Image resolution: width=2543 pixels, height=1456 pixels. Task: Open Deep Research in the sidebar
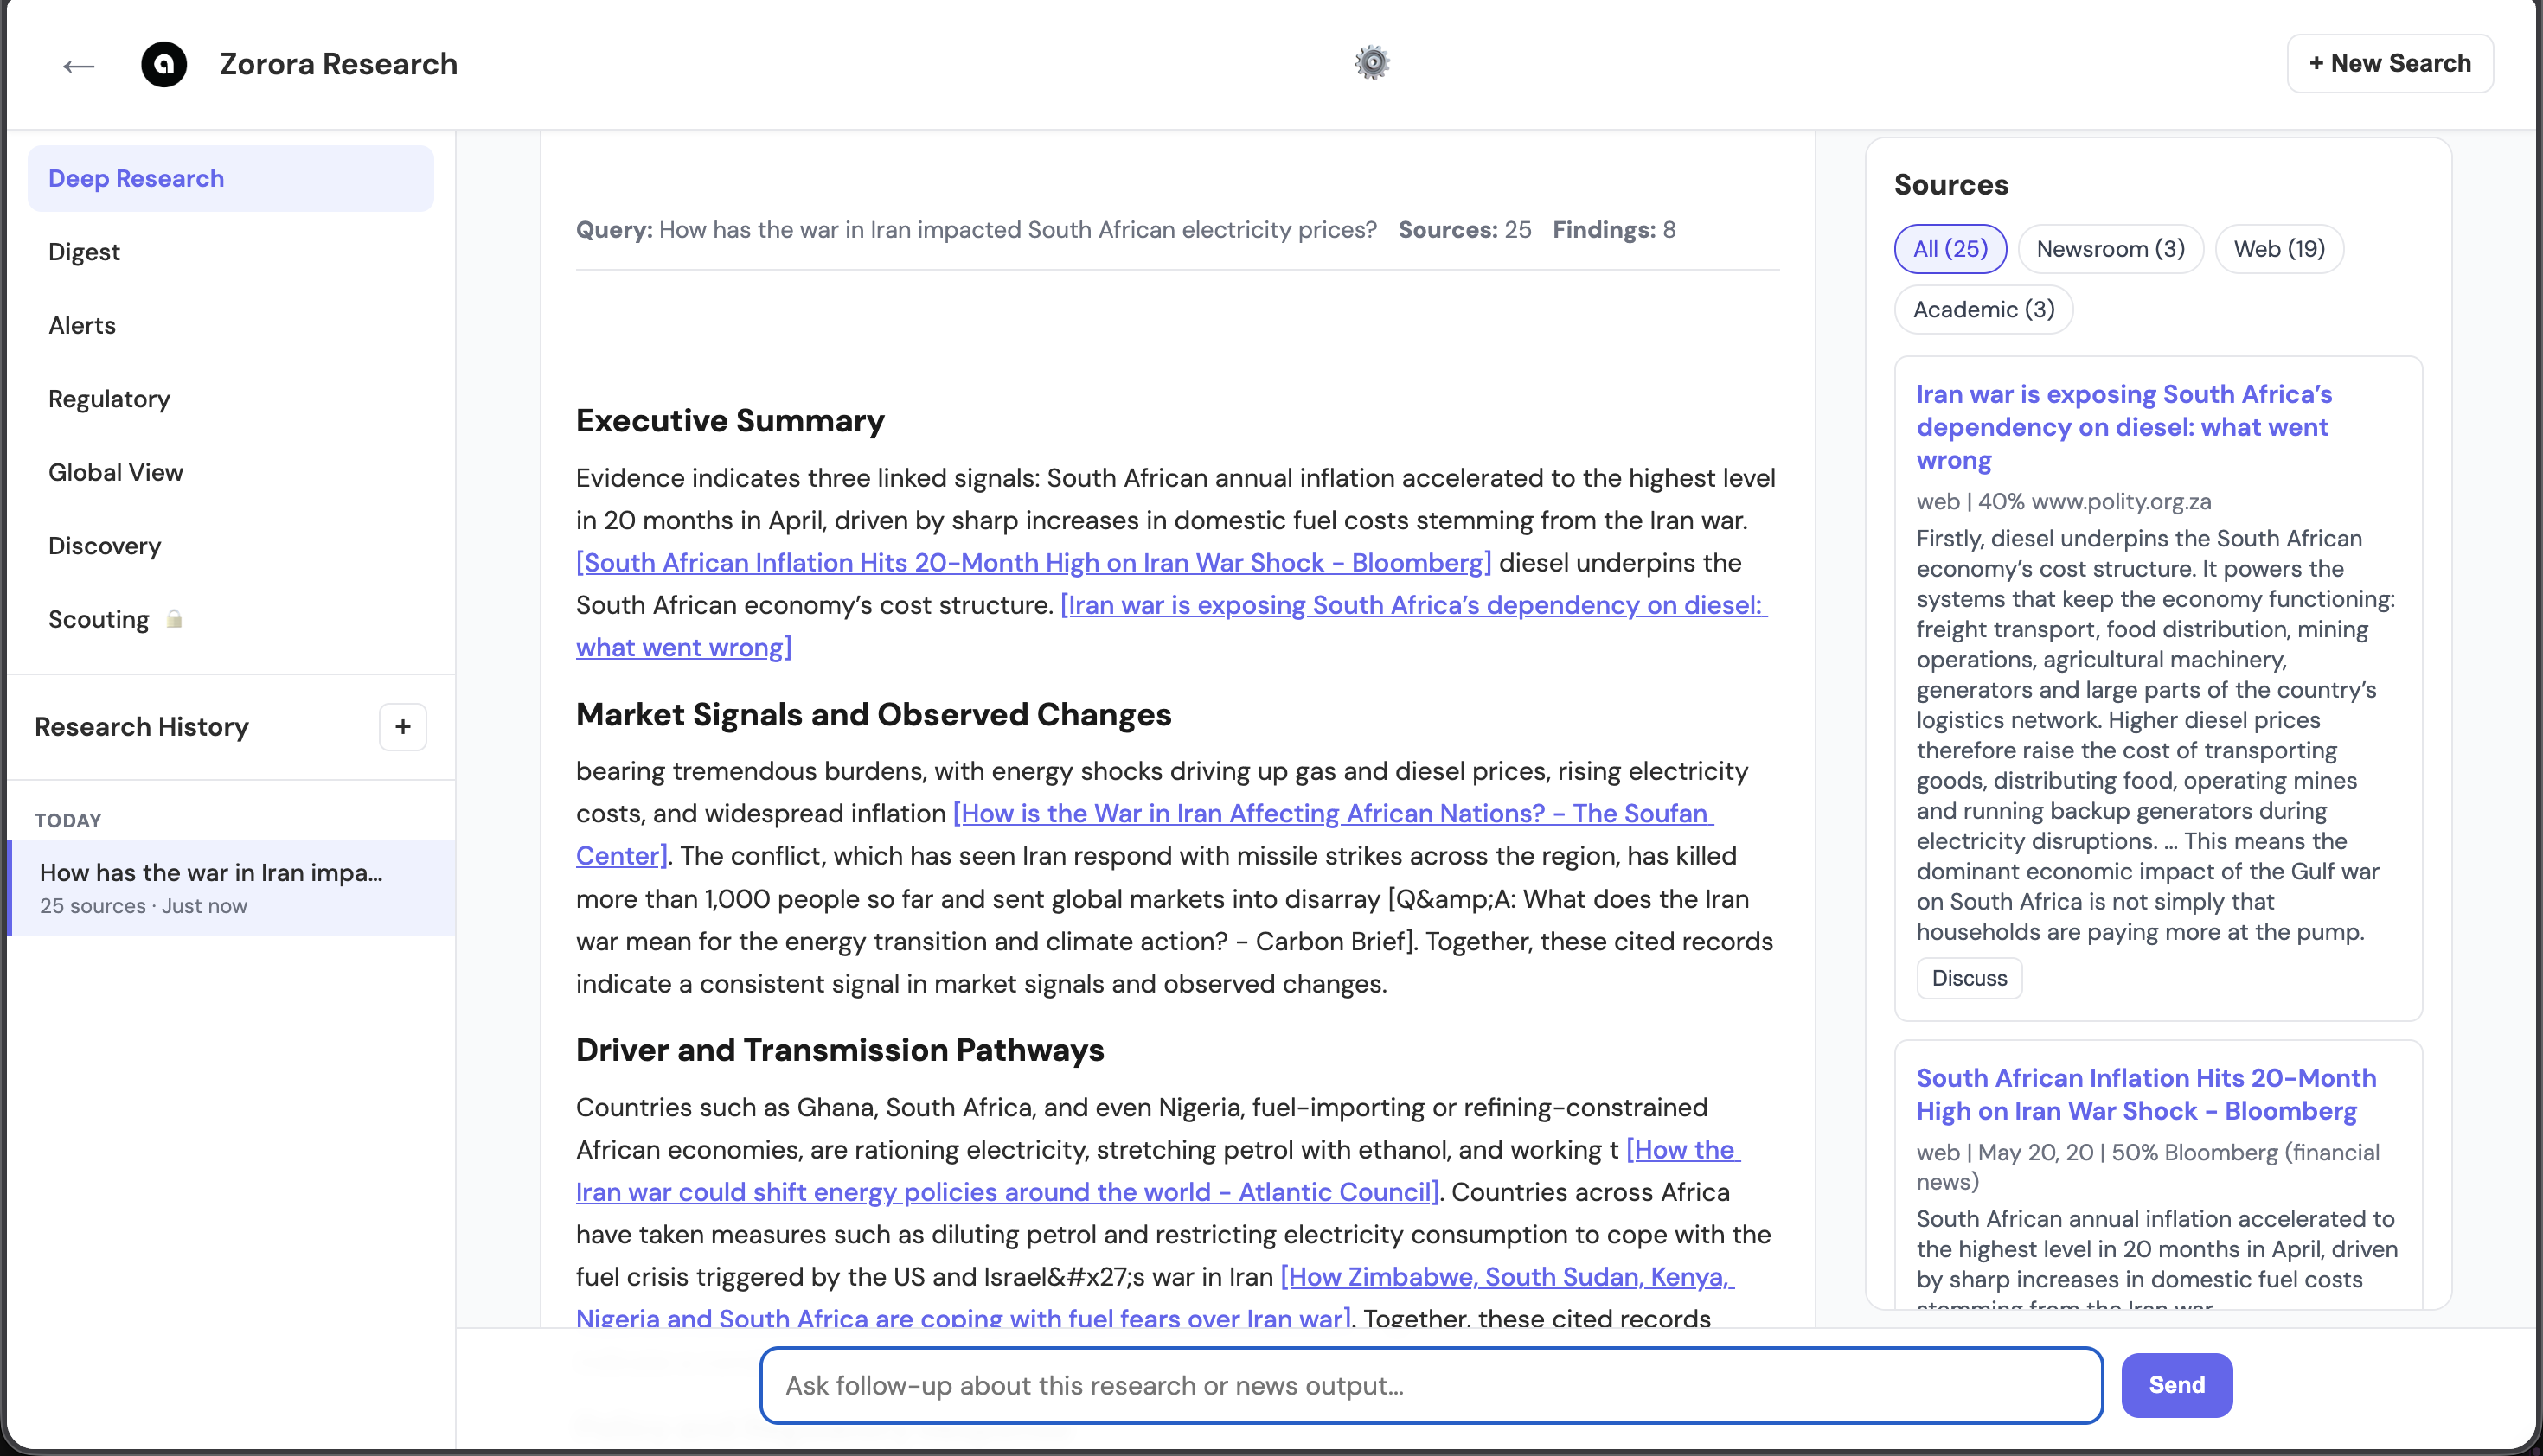pos(231,179)
